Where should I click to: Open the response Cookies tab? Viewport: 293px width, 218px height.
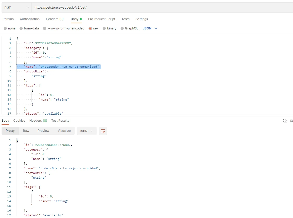point(19,121)
